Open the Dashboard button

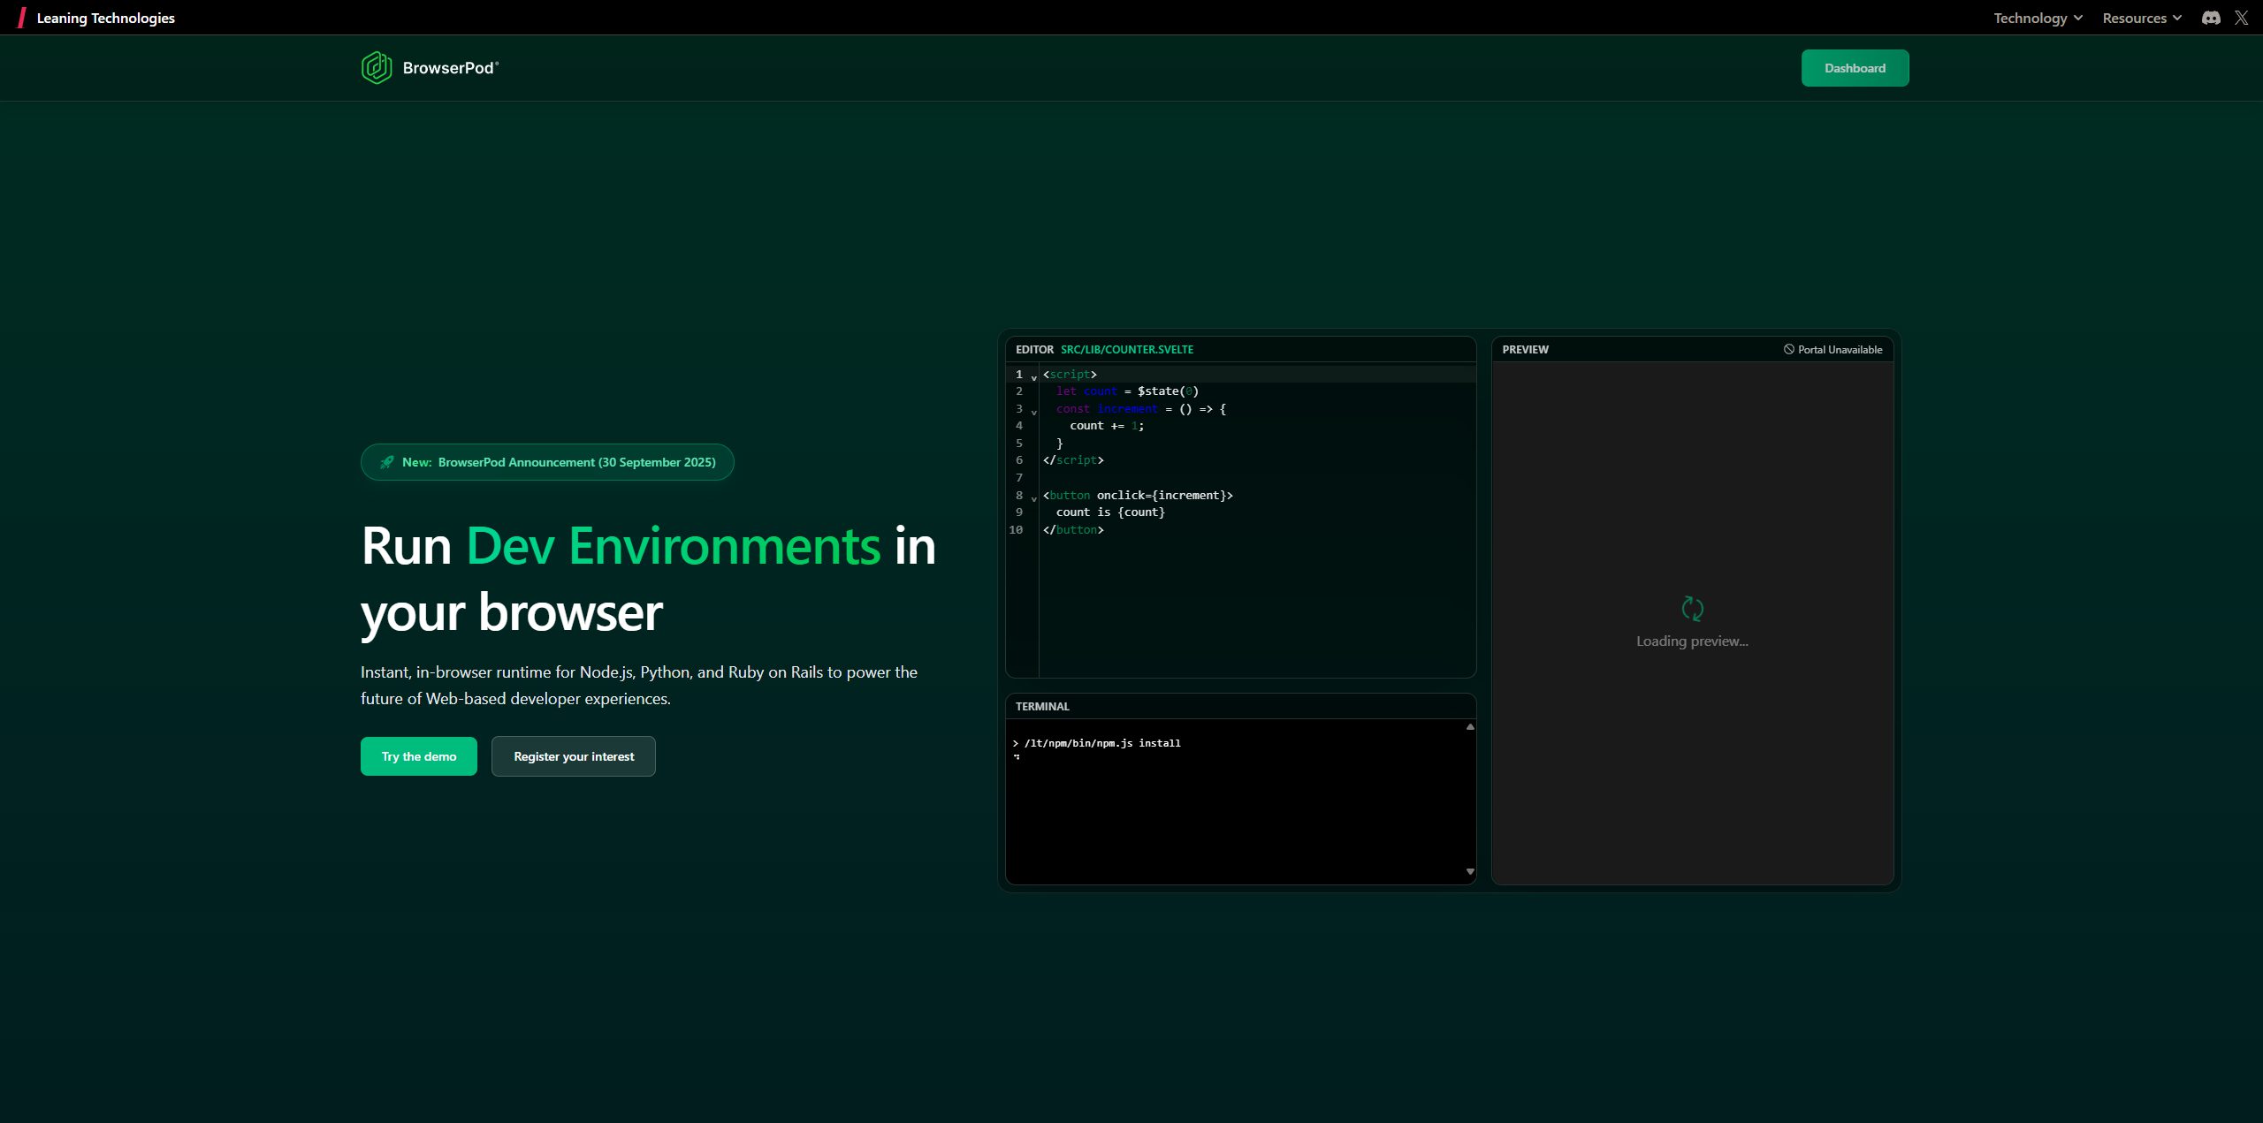coord(1855,68)
